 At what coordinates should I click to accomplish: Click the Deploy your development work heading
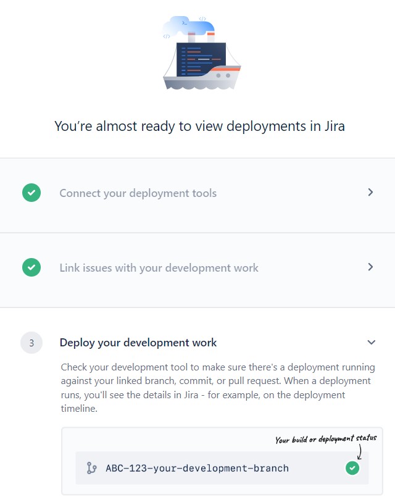pos(138,343)
